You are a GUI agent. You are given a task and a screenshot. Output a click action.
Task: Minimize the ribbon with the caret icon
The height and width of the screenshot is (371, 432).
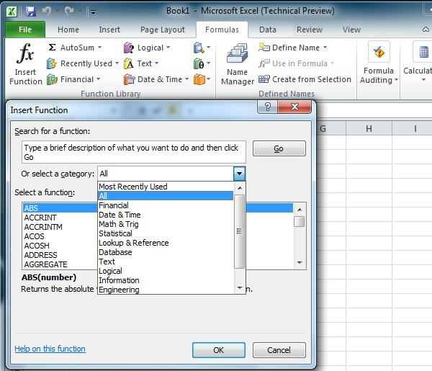426,30
